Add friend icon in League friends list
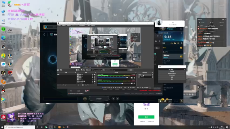This screenshot has height=129, width=230. (x=171, y=43)
